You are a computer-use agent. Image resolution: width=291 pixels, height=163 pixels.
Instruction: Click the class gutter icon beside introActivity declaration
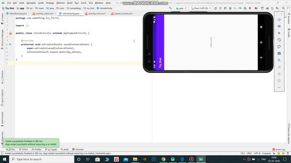pos(10,33)
